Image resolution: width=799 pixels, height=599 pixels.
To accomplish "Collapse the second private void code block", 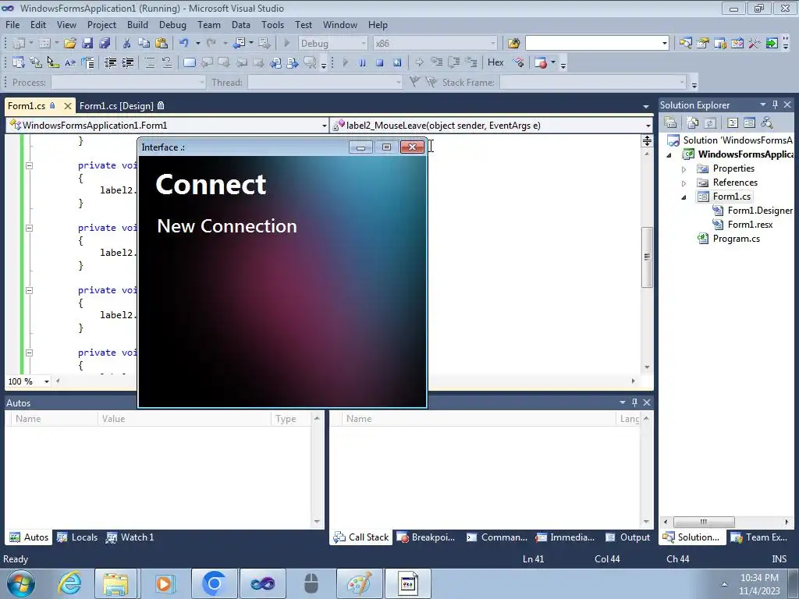I will pyautogui.click(x=29, y=229).
